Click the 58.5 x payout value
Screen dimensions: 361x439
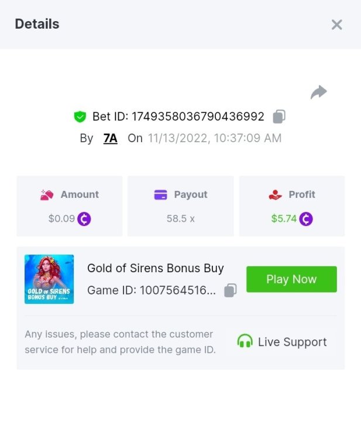[180, 219]
